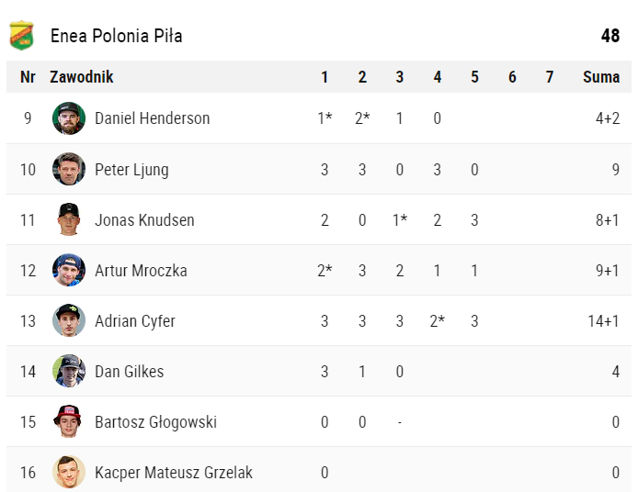
Task: Open the Enea Polonia Piła team name link
Action: (116, 37)
